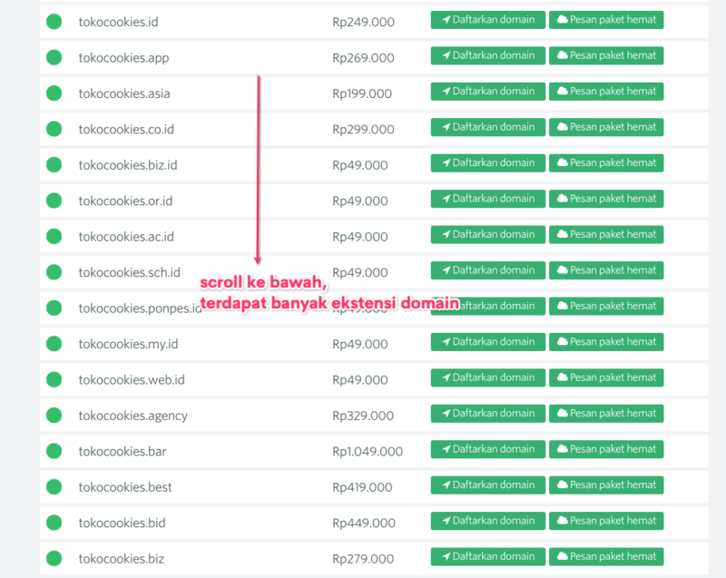Toggle the green status dot next to tokocookies.biz.id
This screenshot has height=578, width=726.
(54, 163)
